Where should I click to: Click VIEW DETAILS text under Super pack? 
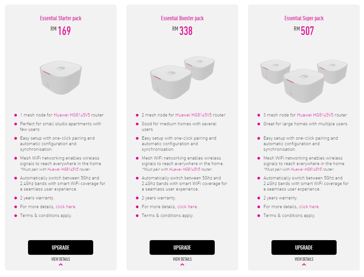[304, 259]
